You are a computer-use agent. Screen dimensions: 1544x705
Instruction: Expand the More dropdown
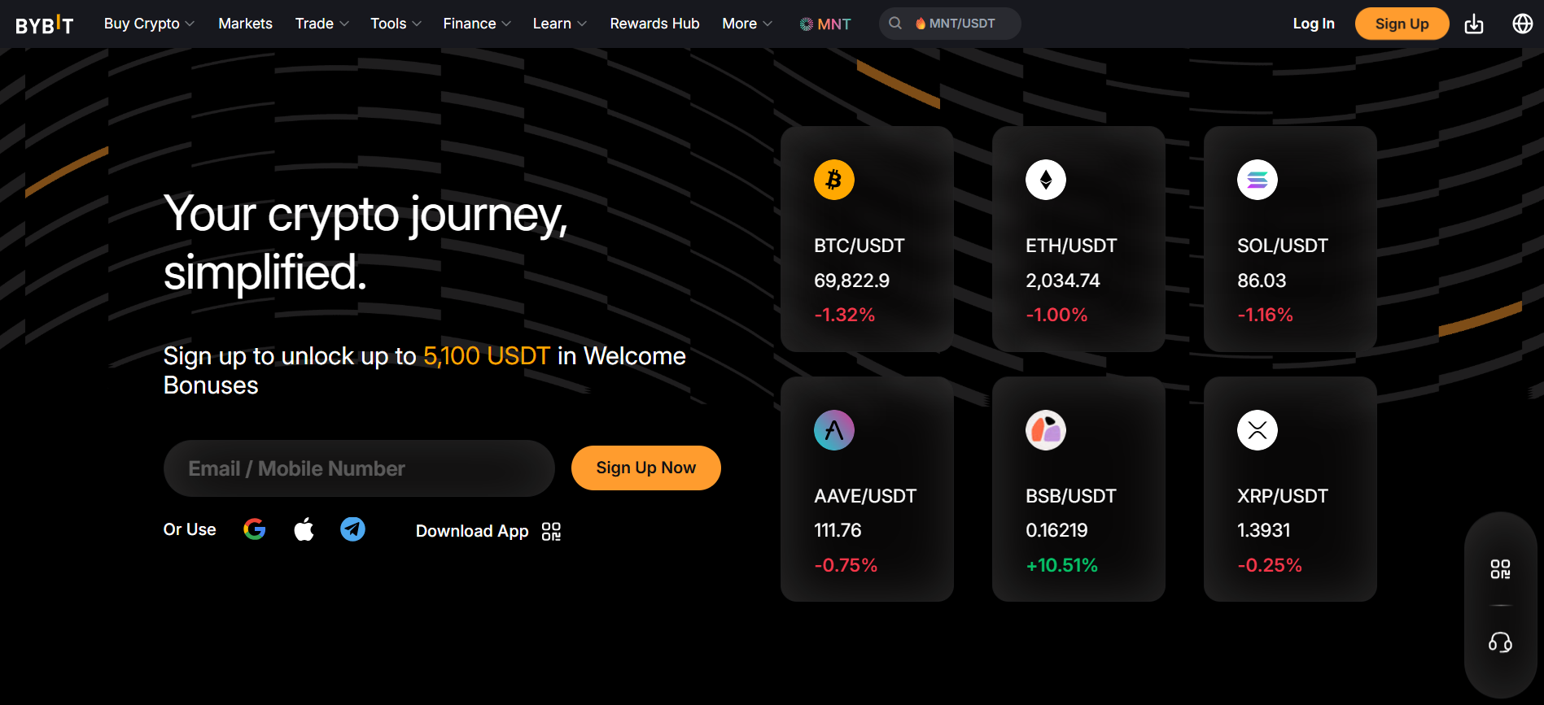tap(746, 24)
